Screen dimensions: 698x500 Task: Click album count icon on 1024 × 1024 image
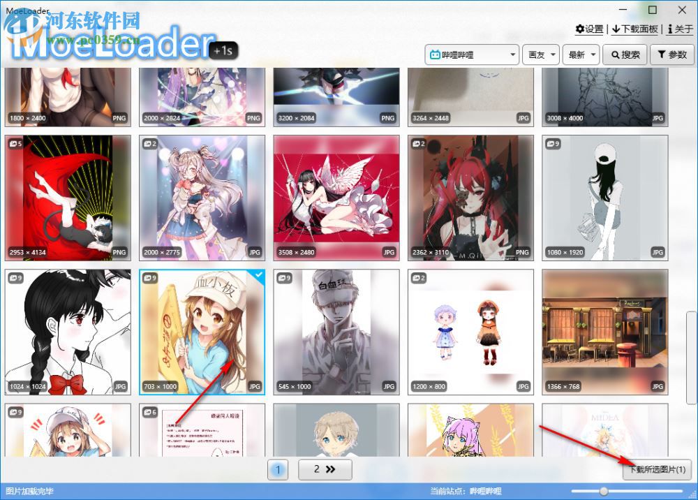pyautogui.click(x=15, y=278)
